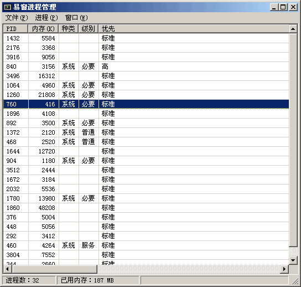Screen dimensions: 301x287
Task: Click the vertical scrollbar up arrow
Action: tap(293, 29)
